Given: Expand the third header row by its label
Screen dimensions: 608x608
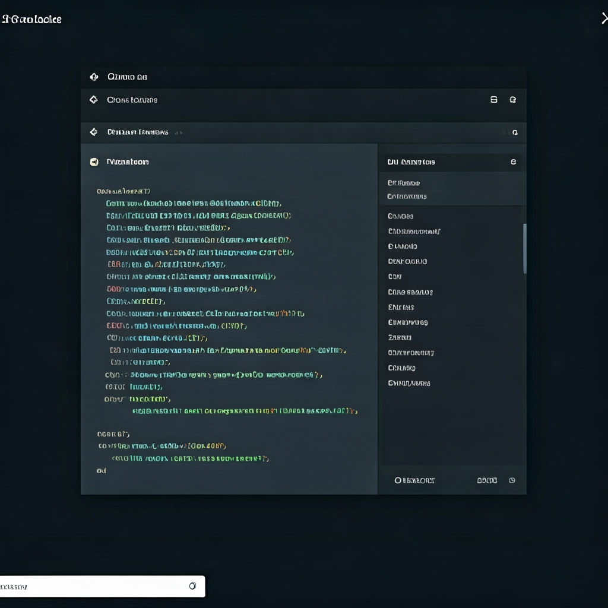Looking at the screenshot, I should point(138,132).
